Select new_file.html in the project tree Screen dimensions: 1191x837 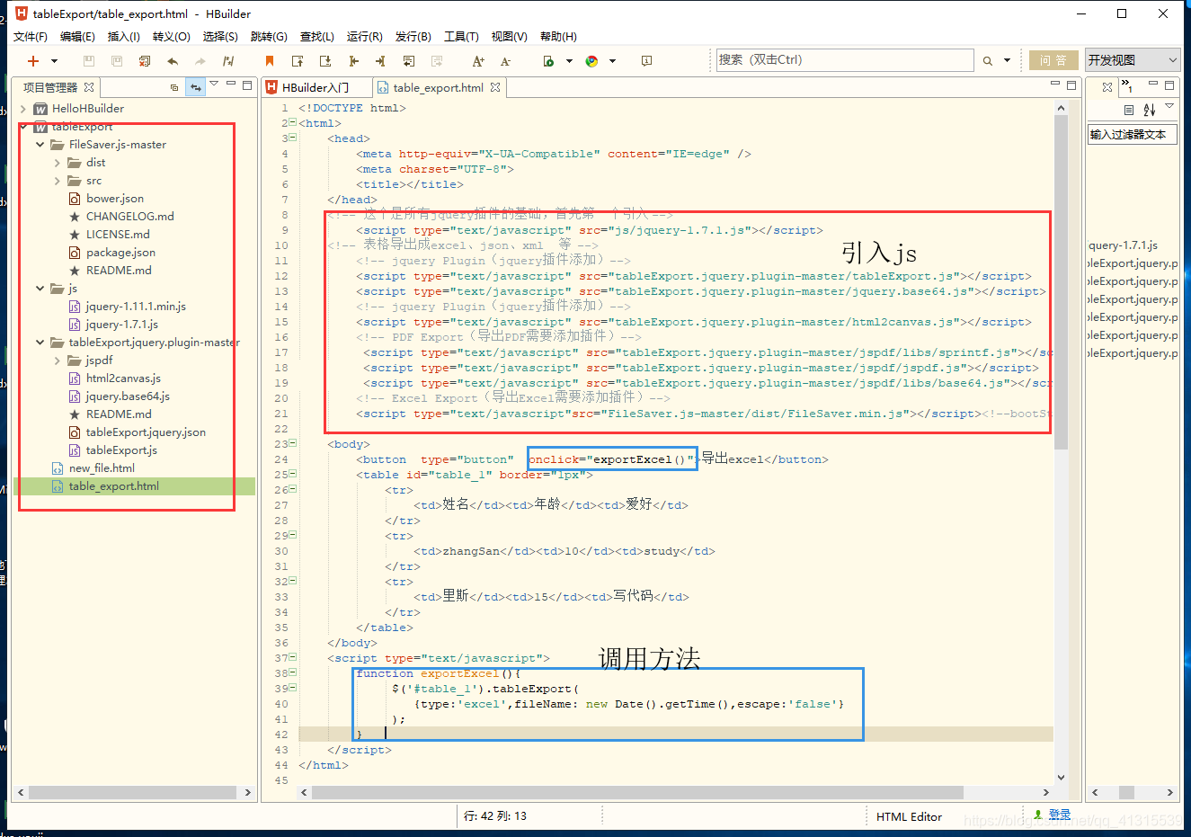102,468
